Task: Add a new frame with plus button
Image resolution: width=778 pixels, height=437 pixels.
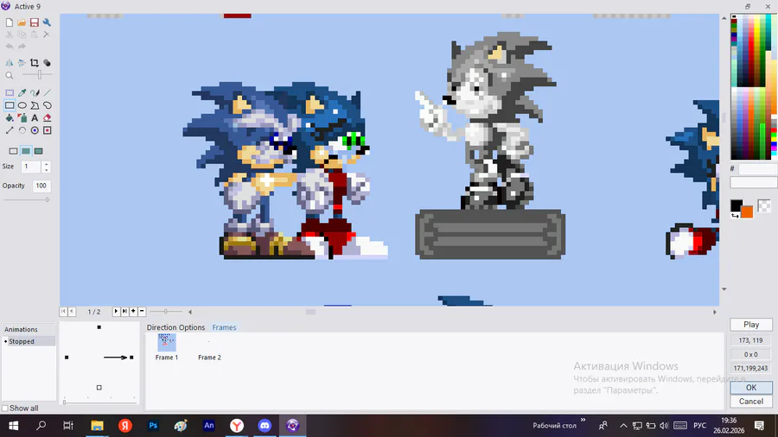Action: pyautogui.click(x=133, y=311)
